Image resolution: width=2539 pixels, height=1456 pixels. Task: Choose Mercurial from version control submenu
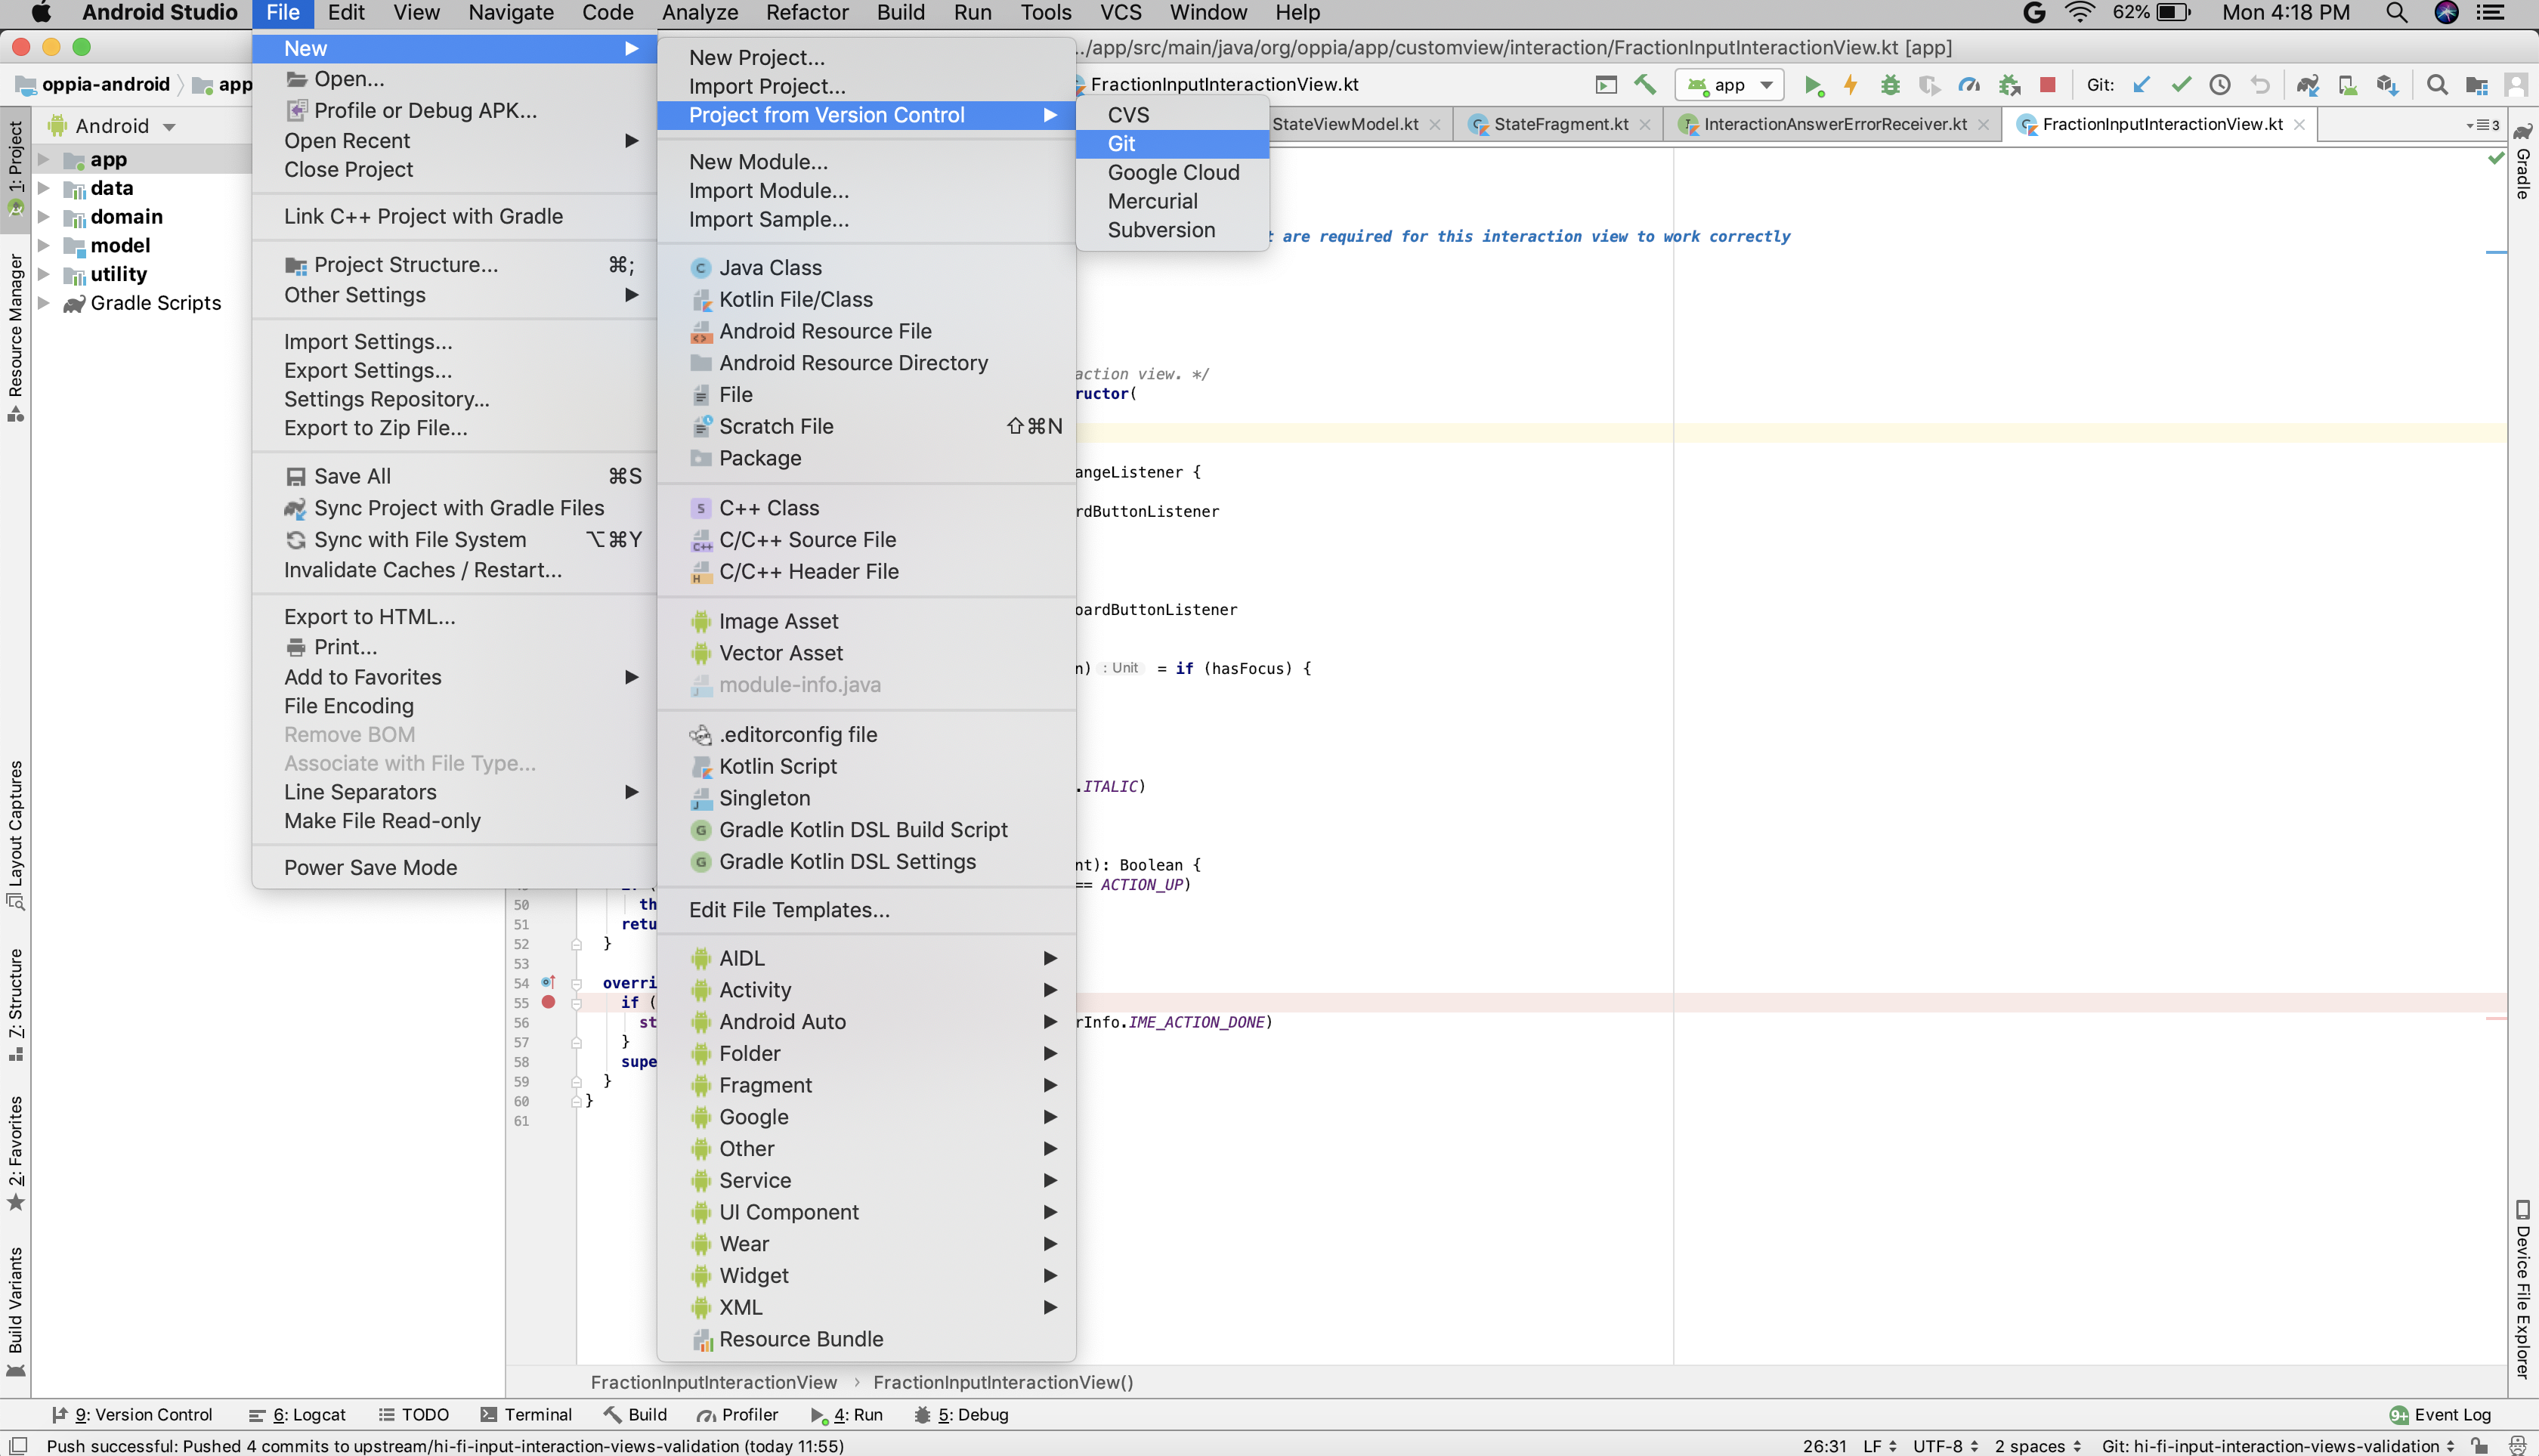pyautogui.click(x=1172, y=201)
